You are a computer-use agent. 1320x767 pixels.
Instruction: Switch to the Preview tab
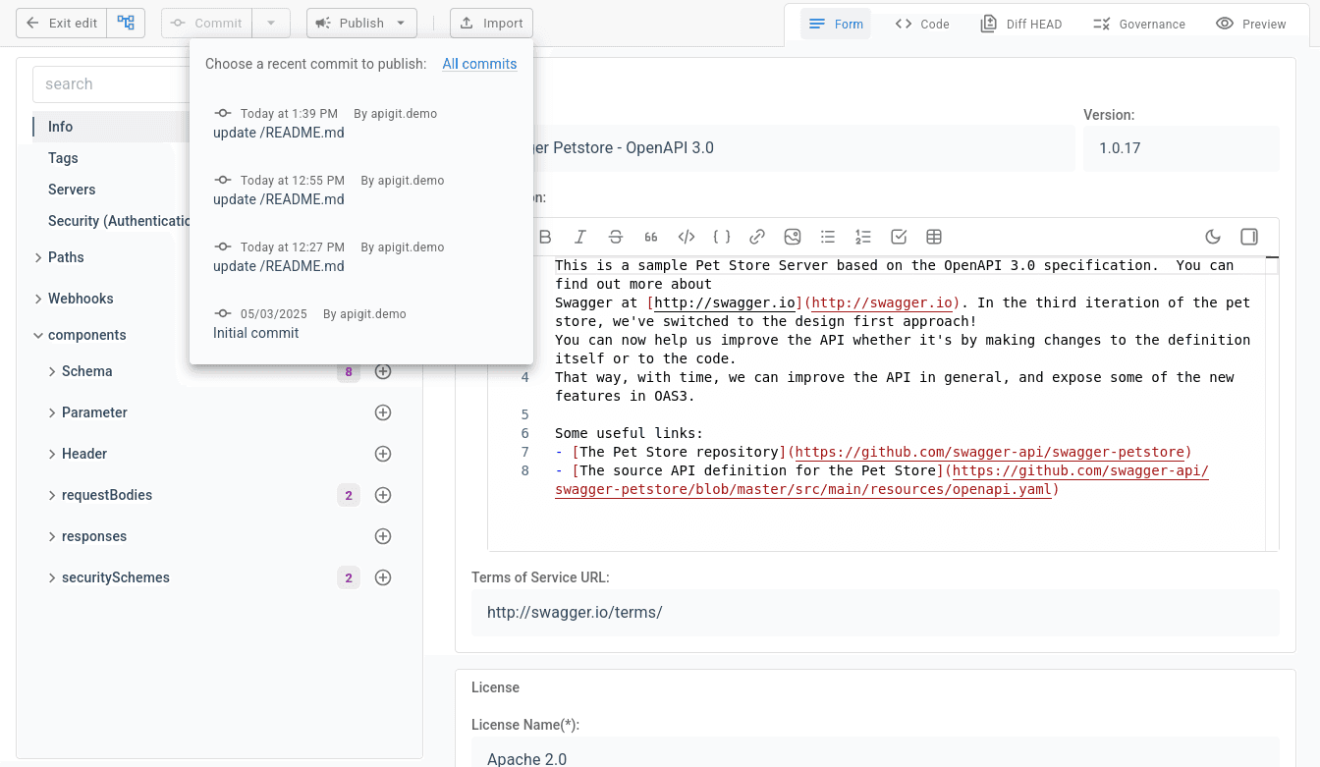tap(1250, 24)
